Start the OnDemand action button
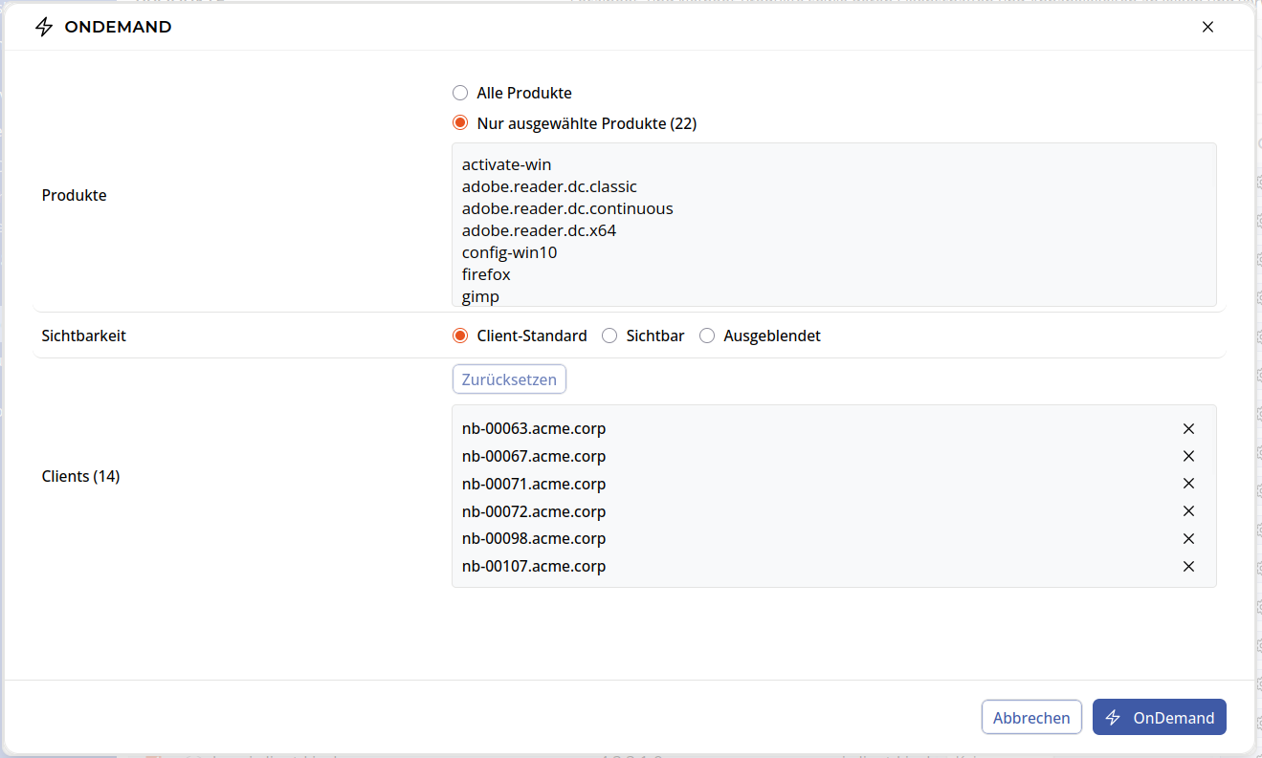 coord(1160,718)
